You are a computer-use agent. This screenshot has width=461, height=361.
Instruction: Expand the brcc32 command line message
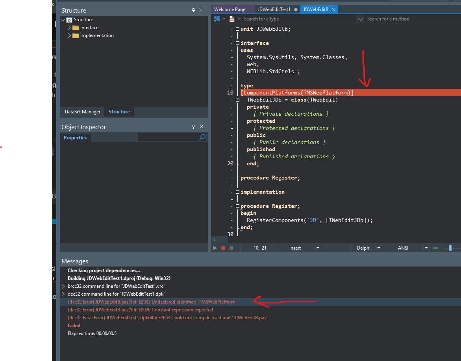click(x=63, y=286)
